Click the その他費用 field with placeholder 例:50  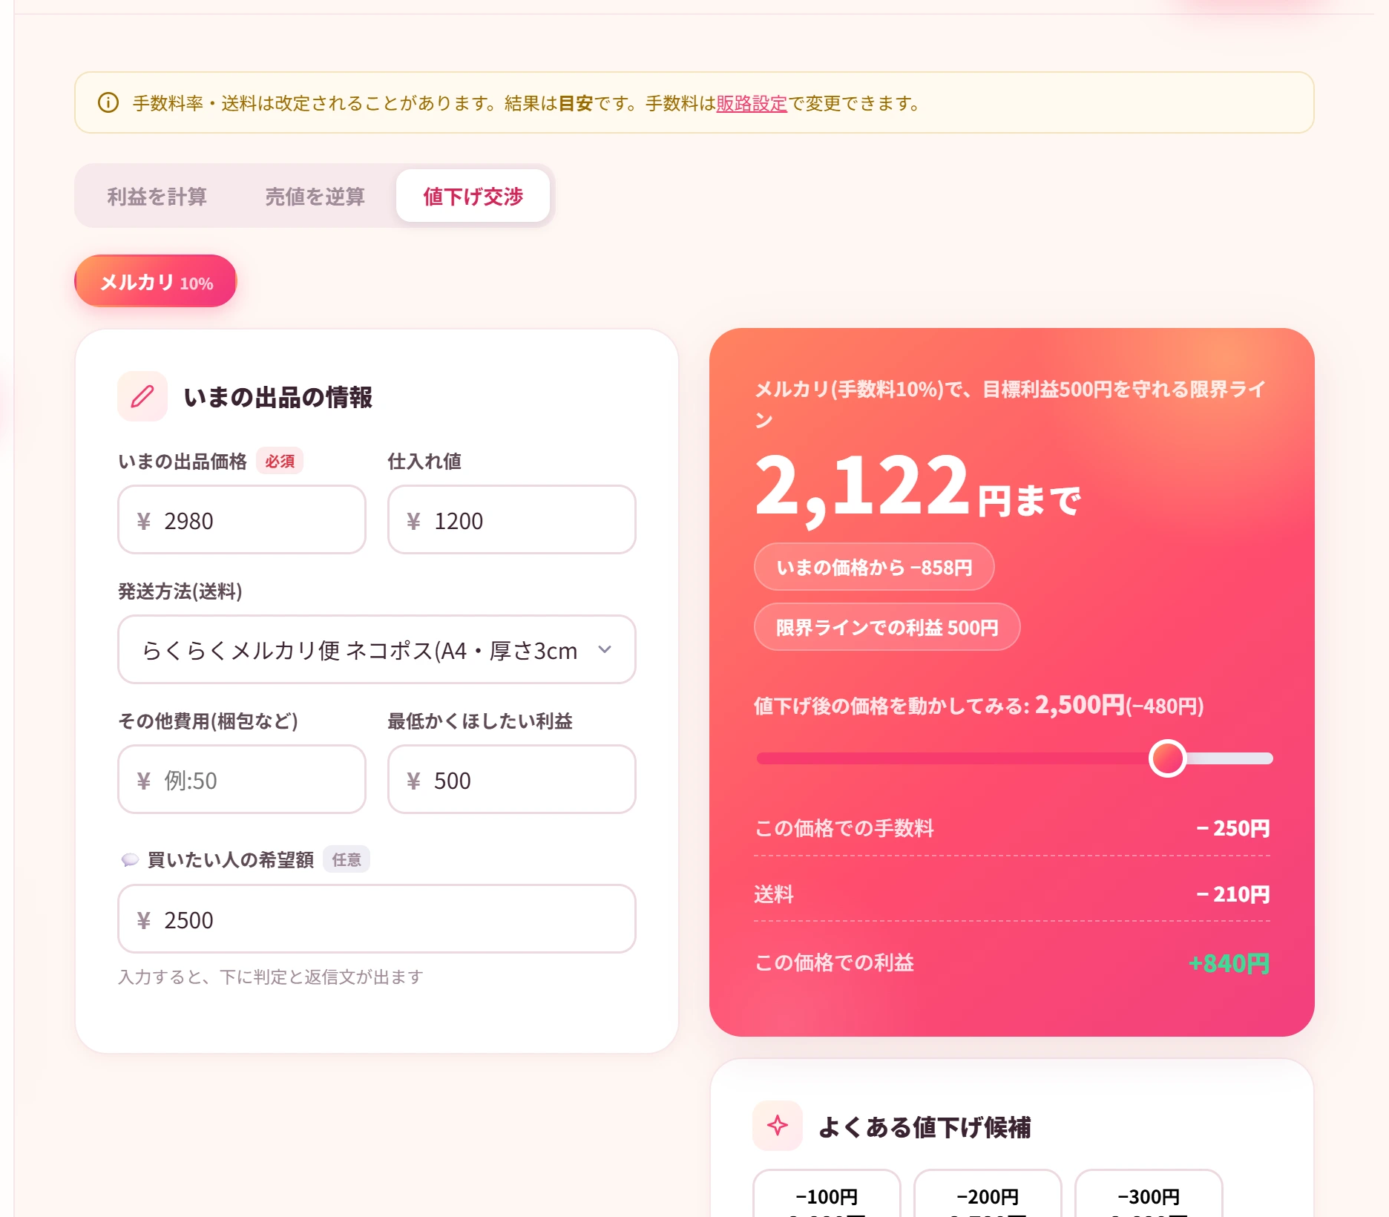242,780
